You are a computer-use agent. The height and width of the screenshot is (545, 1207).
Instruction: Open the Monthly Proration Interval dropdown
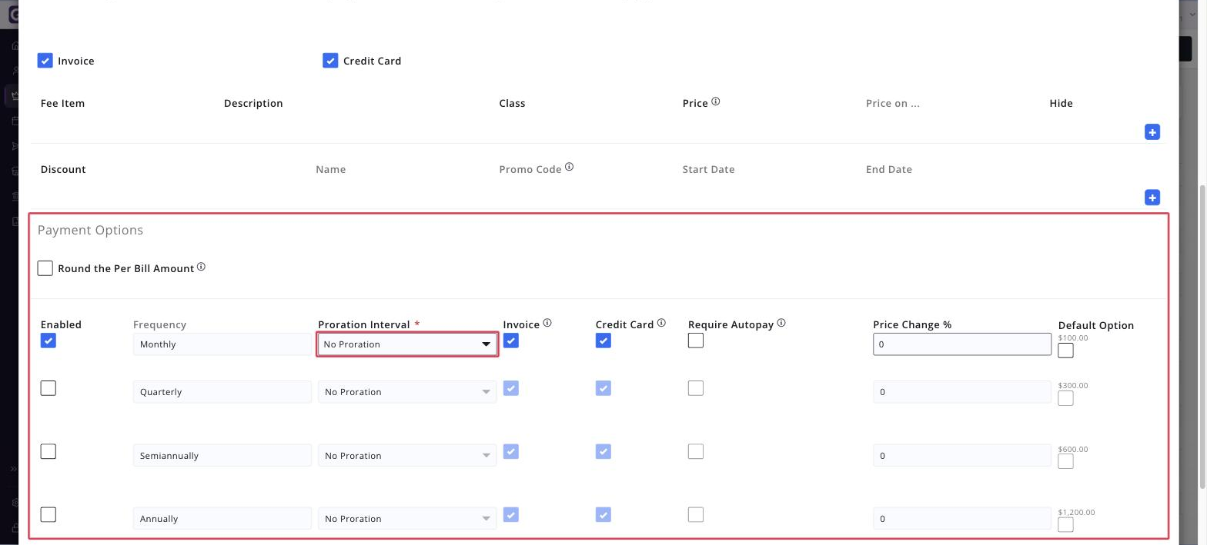(407, 344)
